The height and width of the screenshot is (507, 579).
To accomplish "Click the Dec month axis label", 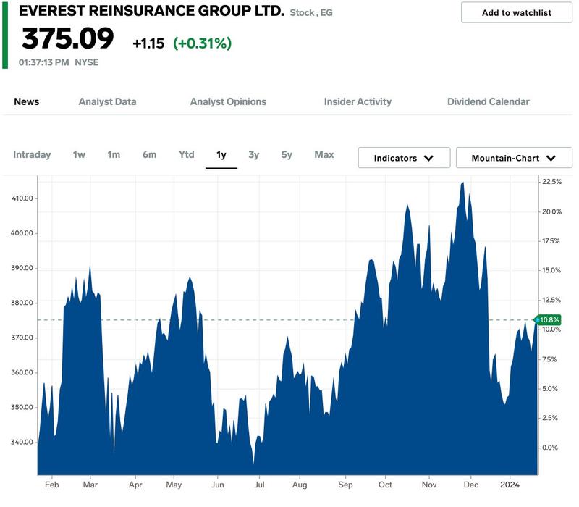I will pos(471,485).
